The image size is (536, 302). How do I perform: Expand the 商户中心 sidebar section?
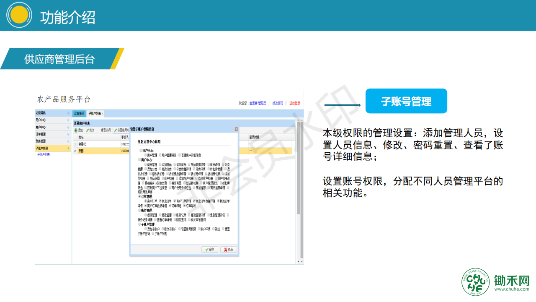point(68,127)
